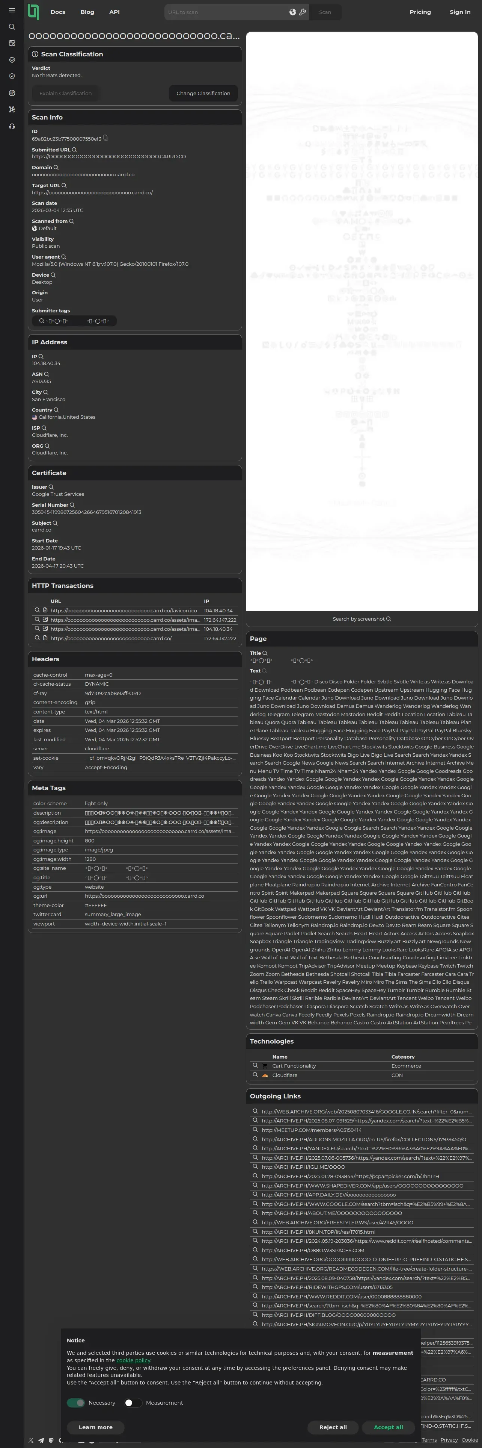The width and height of the screenshot is (482, 1448).
Task: Open the cookie policy link
Action: pos(134,1360)
